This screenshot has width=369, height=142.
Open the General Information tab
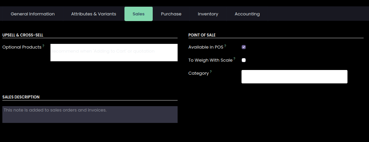(33, 14)
